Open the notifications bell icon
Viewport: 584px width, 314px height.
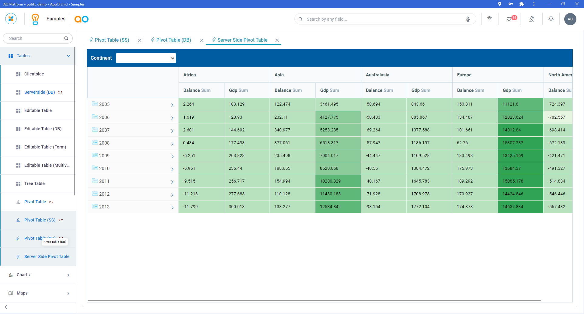tap(551, 19)
